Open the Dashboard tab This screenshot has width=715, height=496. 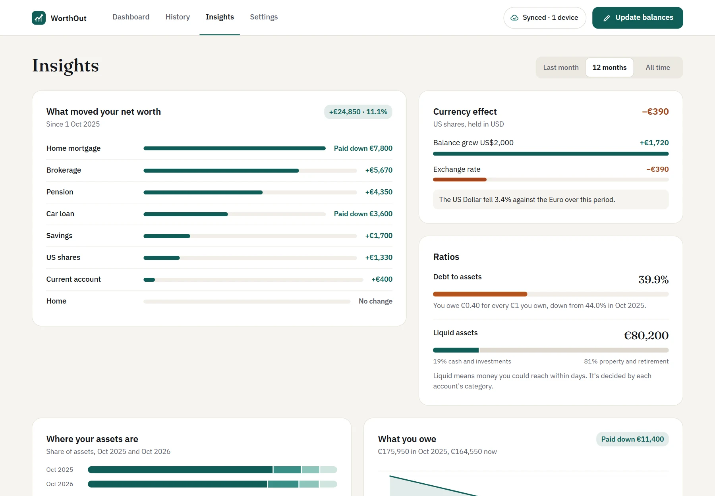131,17
